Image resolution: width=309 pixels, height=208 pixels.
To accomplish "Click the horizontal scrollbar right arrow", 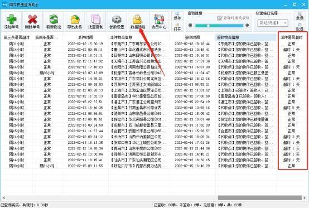I will tap(305, 197).
